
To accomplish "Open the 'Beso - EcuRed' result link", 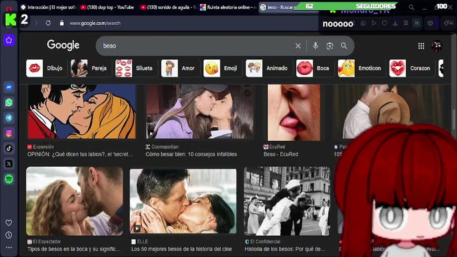I will [x=281, y=154].
